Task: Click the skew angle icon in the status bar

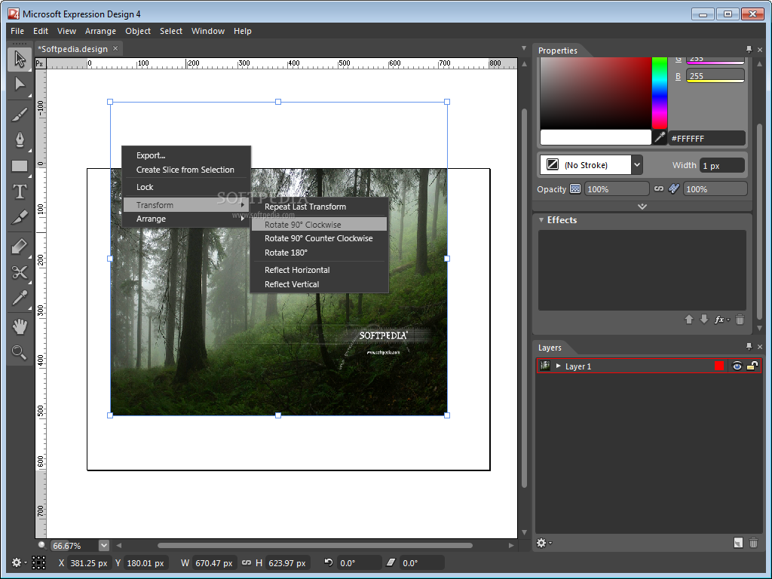Action: (x=391, y=562)
